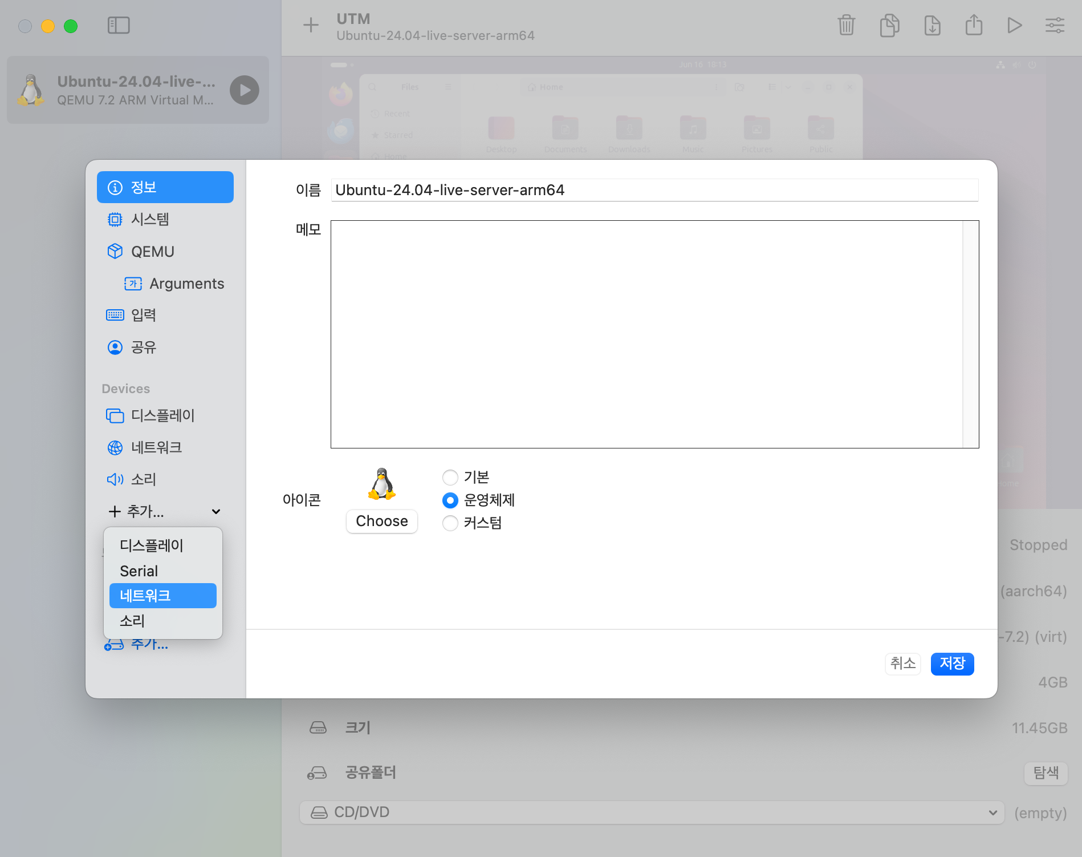The height and width of the screenshot is (857, 1082).
Task: Open the QEMU settings section
Action: [165, 252]
